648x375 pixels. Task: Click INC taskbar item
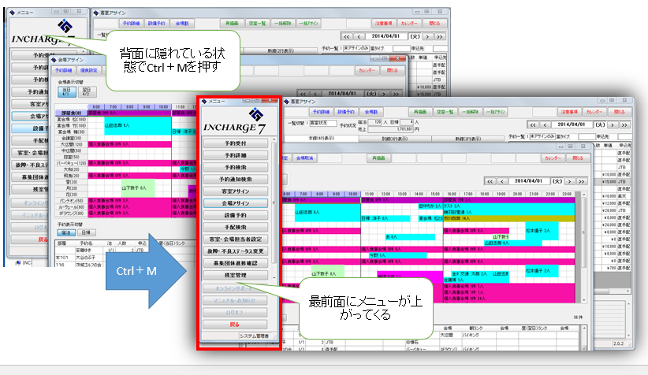[x=24, y=262]
